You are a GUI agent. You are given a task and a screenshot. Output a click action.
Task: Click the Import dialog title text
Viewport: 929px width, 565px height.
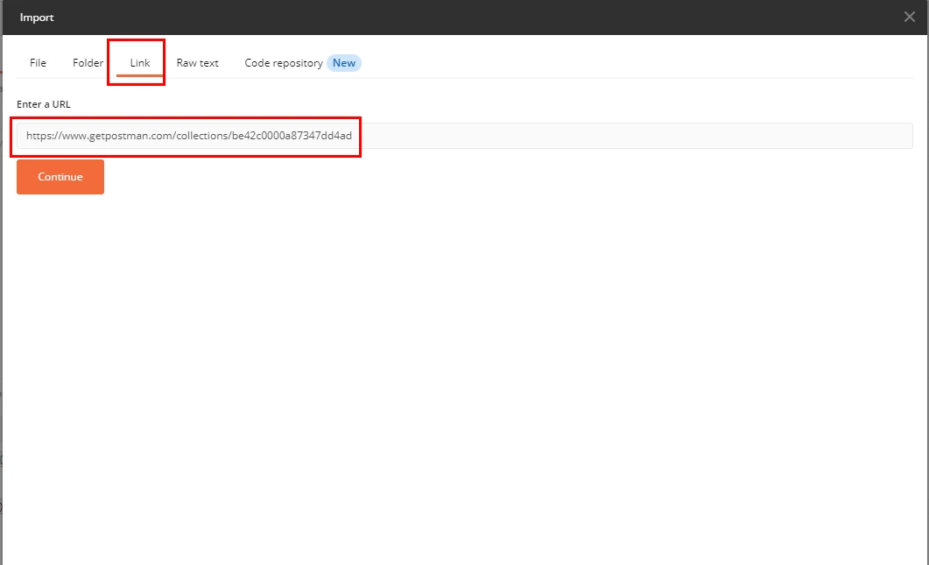(37, 17)
